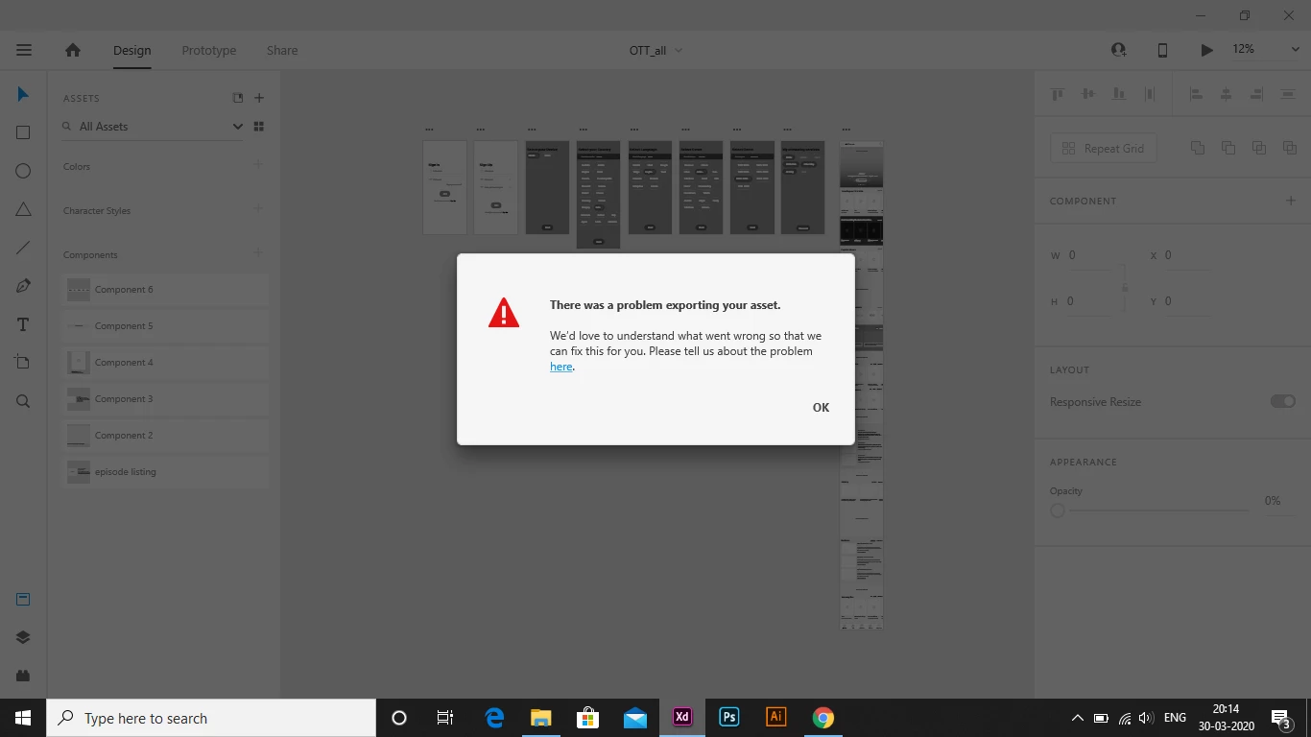Switch to the Share tab
The width and height of the screenshot is (1311, 737).
(x=282, y=50)
